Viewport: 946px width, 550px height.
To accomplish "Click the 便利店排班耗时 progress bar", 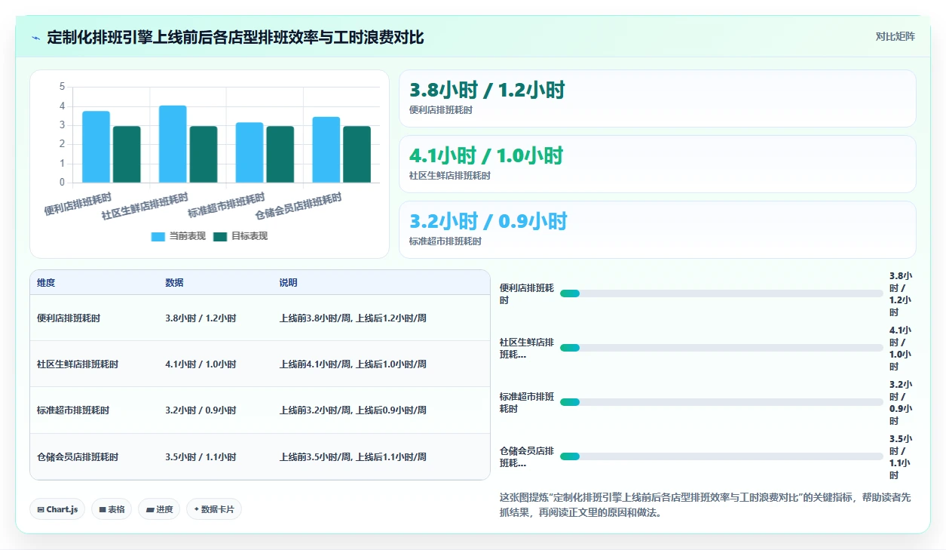I will (x=721, y=293).
